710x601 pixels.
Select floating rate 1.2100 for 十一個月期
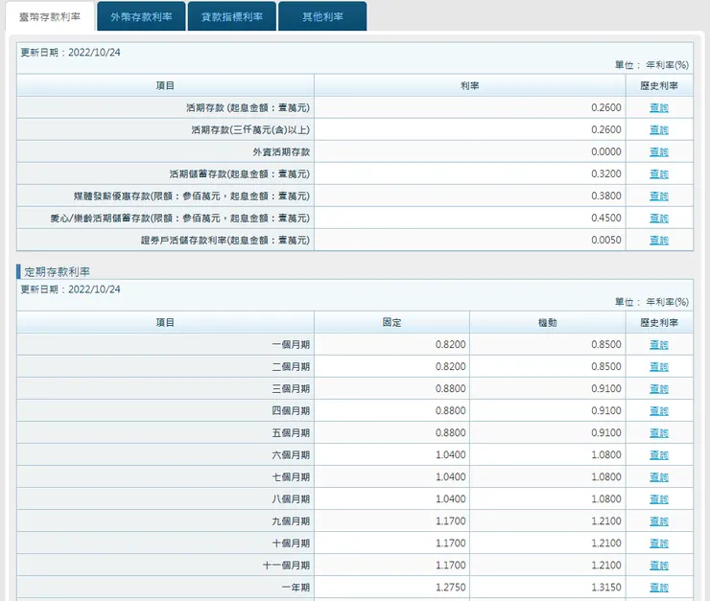tap(605, 566)
